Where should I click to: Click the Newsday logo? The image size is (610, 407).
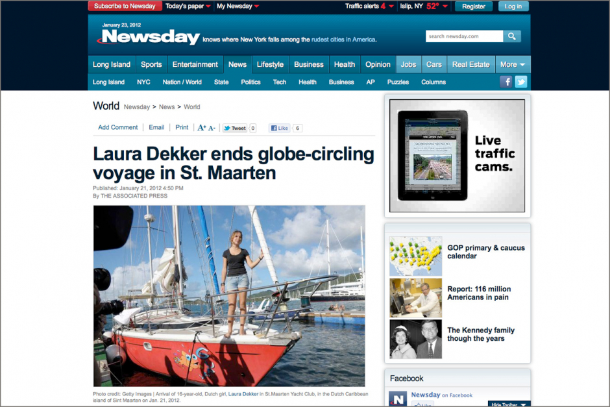tap(149, 38)
